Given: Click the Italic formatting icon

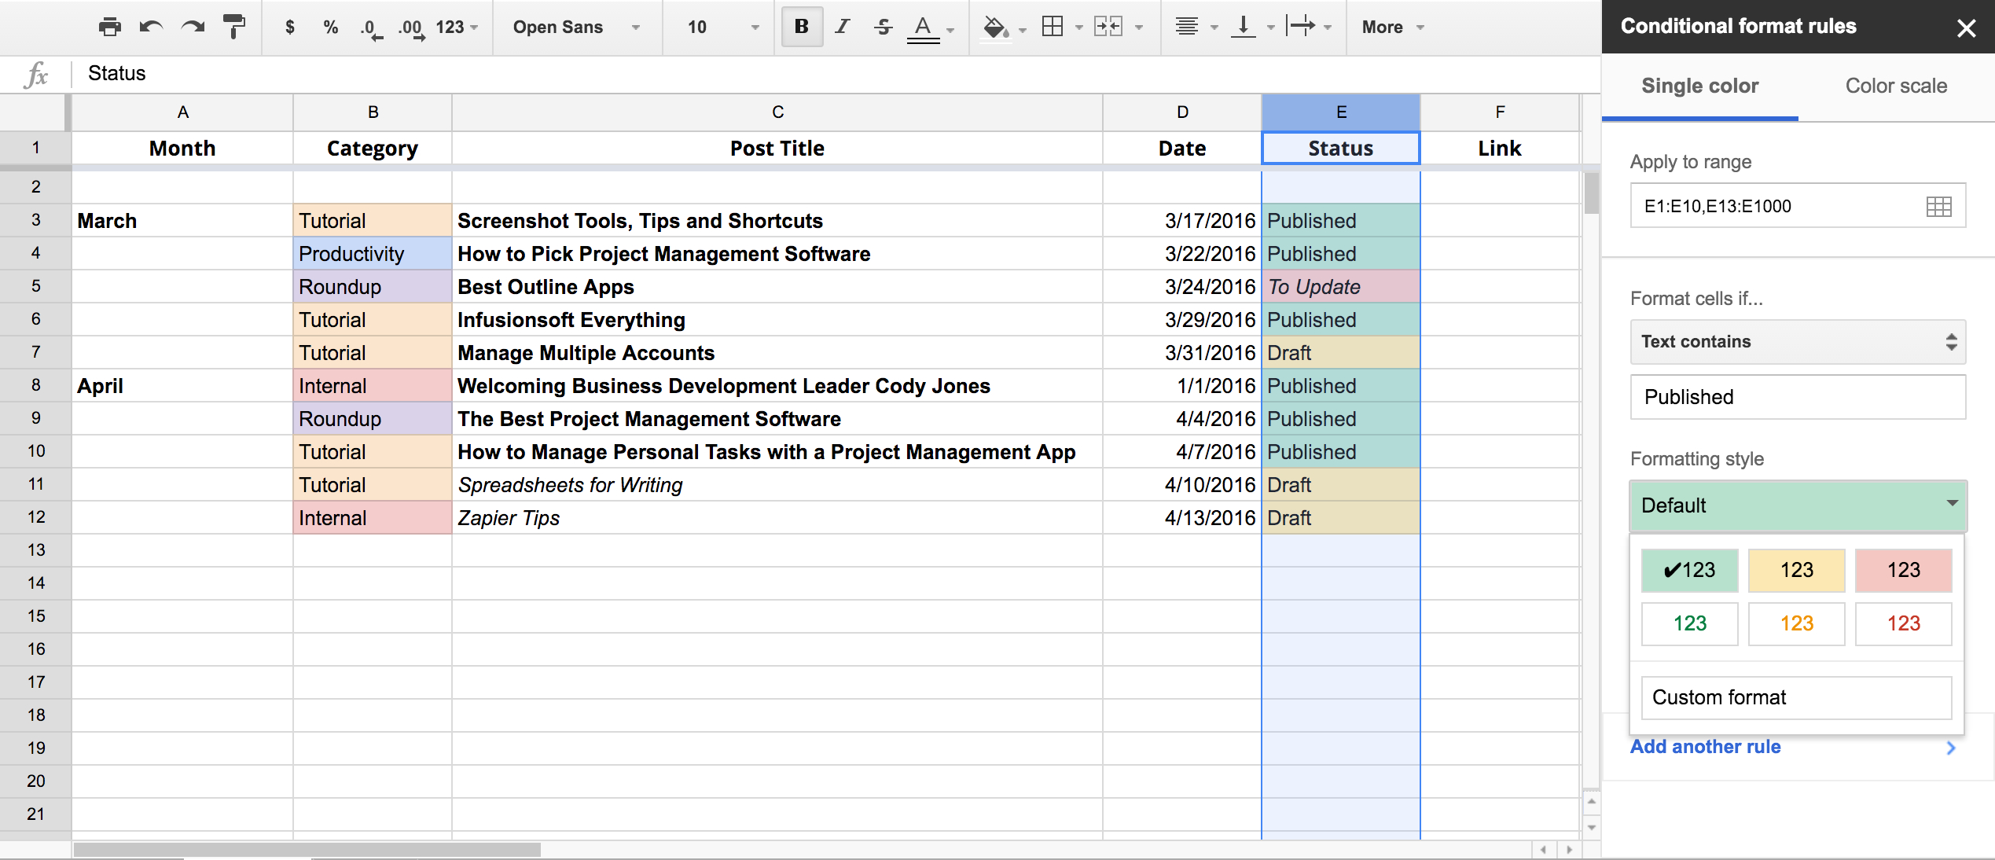Looking at the screenshot, I should (x=841, y=27).
